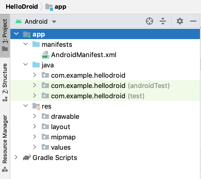Select the highlighted app row label
Viewport: 201px width, 179px height.
coord(39,34)
